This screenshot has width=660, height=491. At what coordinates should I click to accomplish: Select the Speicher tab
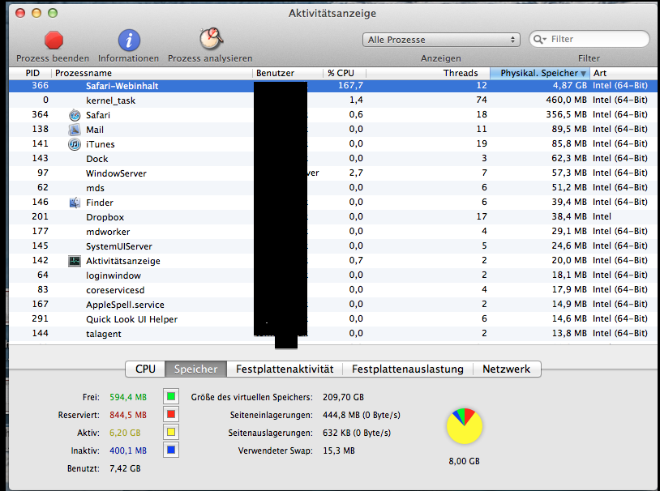pyautogui.click(x=195, y=369)
